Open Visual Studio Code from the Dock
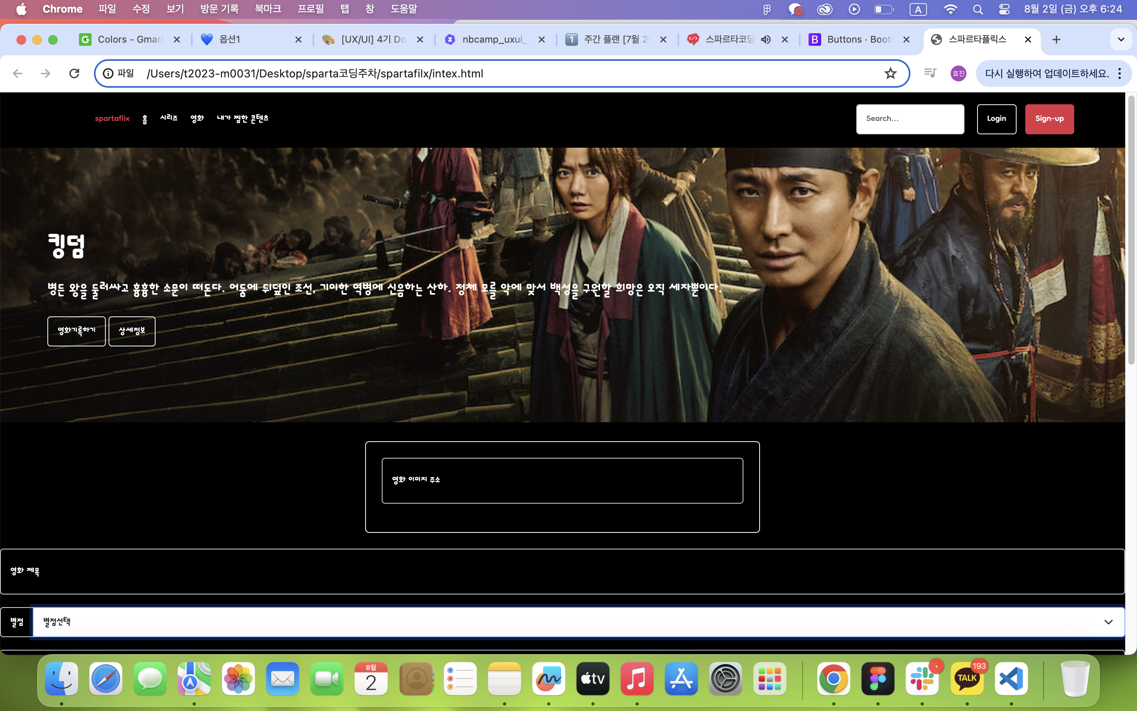Screen dimensions: 1137x711 (x=1011, y=679)
